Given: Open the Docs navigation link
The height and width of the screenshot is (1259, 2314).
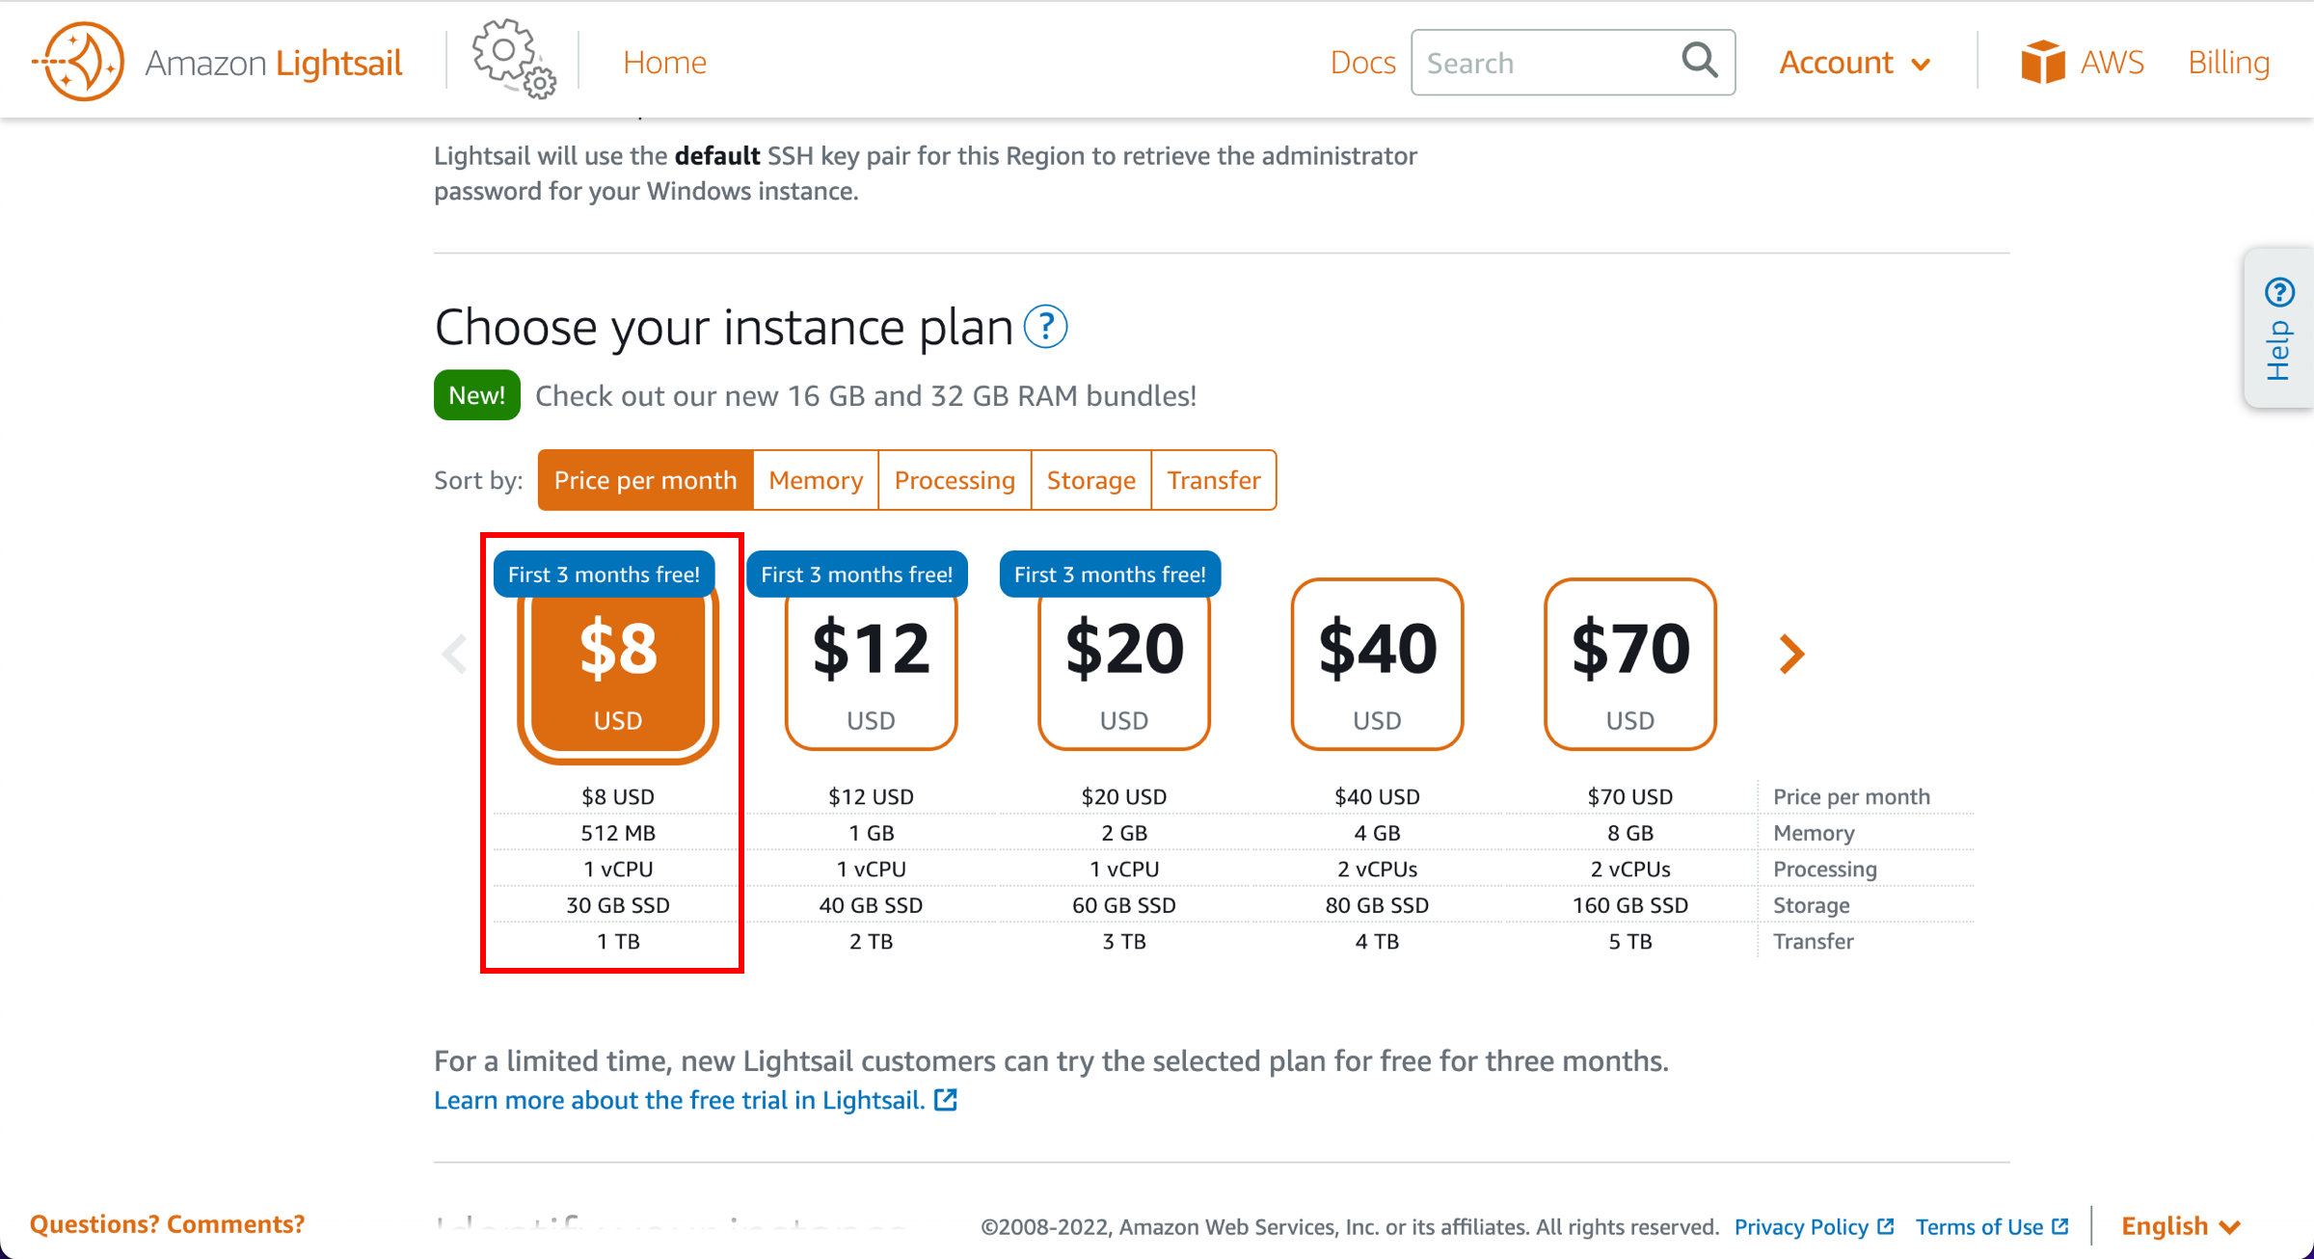Looking at the screenshot, I should [x=1360, y=62].
